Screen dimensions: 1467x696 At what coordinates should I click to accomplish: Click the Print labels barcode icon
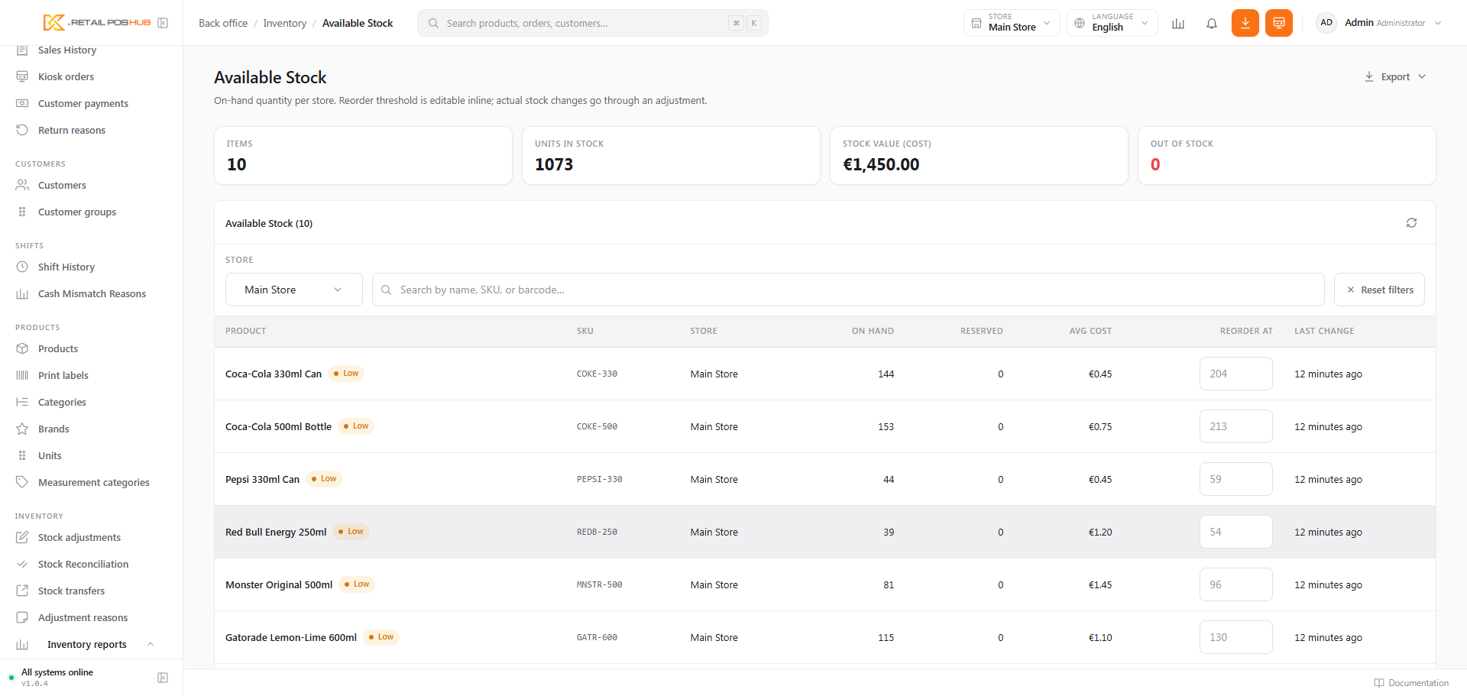22,376
